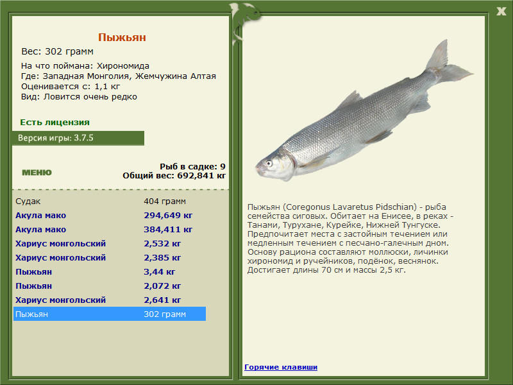
Task: Click the Есть лицензия label
Action: [55, 123]
